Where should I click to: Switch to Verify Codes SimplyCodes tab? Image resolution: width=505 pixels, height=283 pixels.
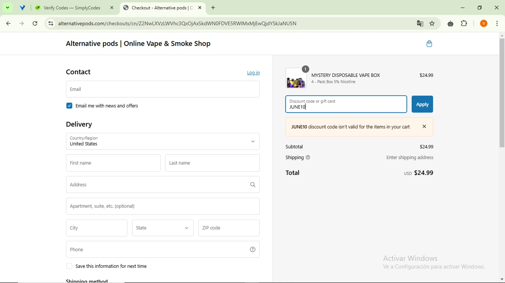(72, 8)
